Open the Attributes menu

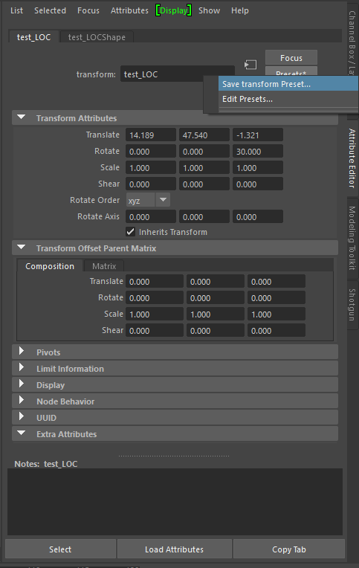pyautogui.click(x=129, y=10)
